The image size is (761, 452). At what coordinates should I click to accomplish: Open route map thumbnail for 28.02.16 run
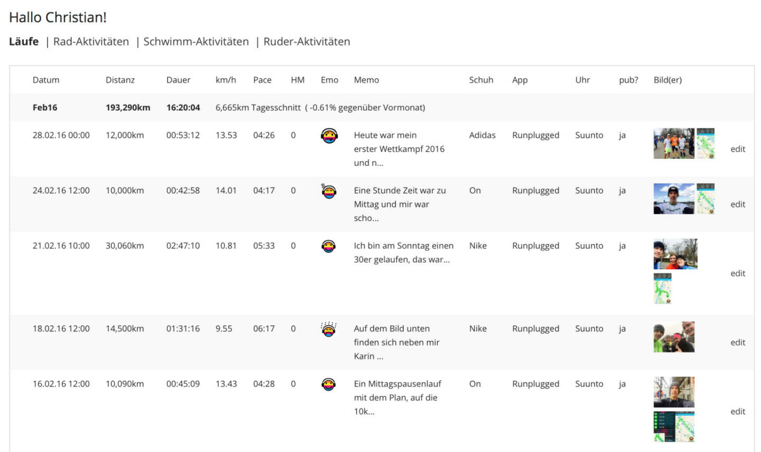pos(706,143)
